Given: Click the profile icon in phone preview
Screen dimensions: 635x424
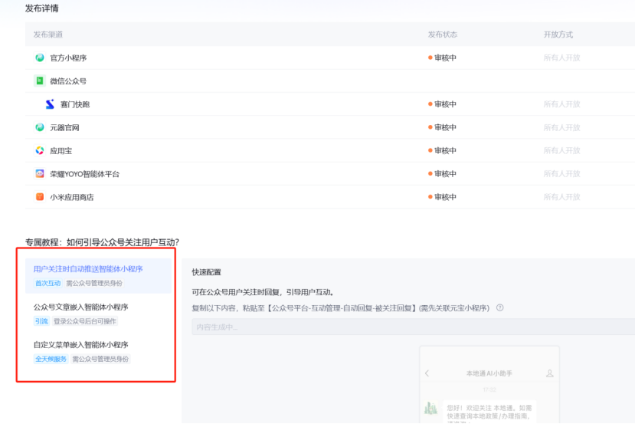Looking at the screenshot, I should click(x=549, y=373).
